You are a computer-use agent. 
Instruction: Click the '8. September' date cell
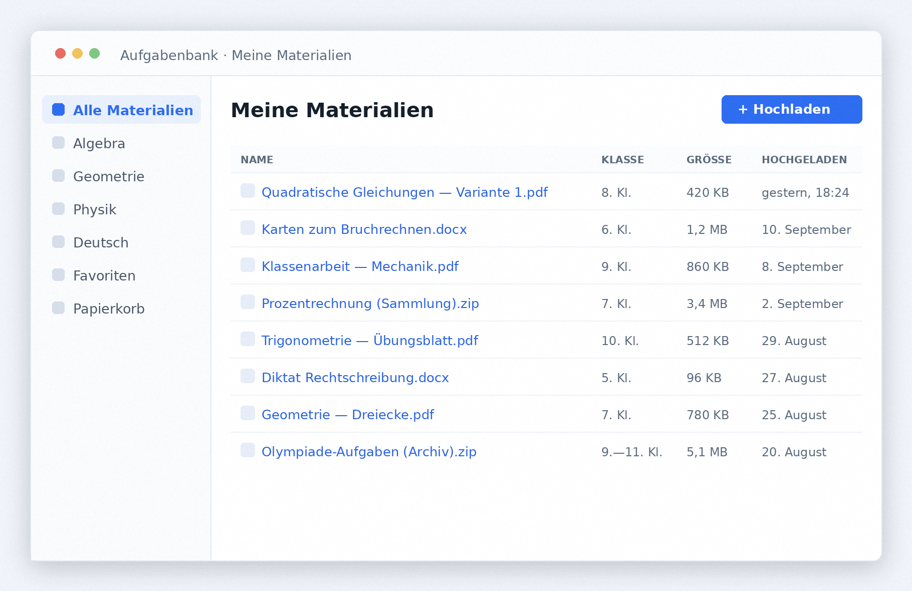pyautogui.click(x=802, y=267)
